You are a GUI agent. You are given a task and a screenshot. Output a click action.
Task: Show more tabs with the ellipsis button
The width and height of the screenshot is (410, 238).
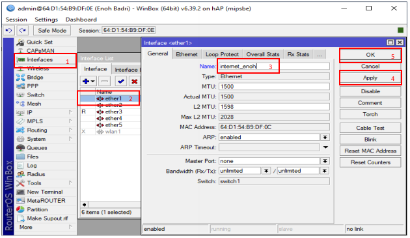(320, 55)
